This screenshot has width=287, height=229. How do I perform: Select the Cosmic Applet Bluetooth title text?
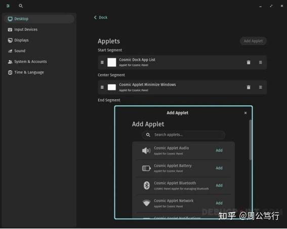(175, 183)
